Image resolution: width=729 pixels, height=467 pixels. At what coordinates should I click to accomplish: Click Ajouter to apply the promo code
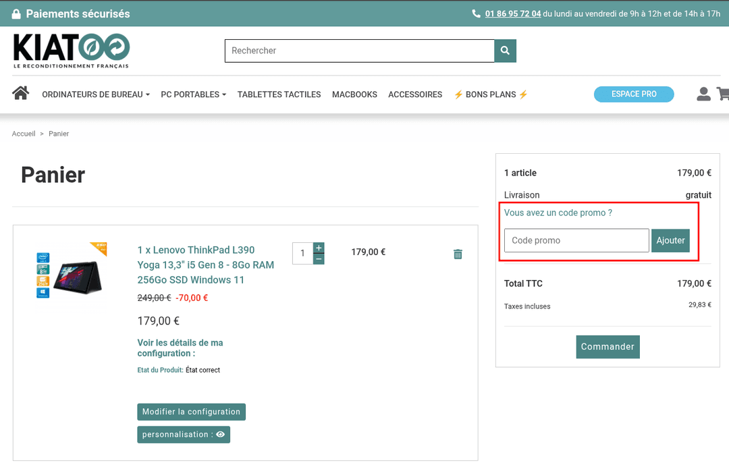(x=670, y=240)
